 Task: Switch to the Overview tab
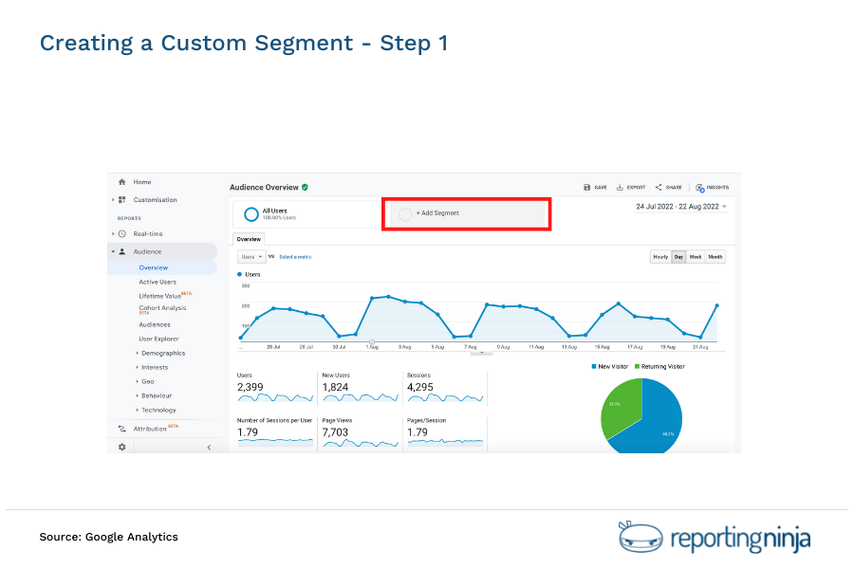249,239
